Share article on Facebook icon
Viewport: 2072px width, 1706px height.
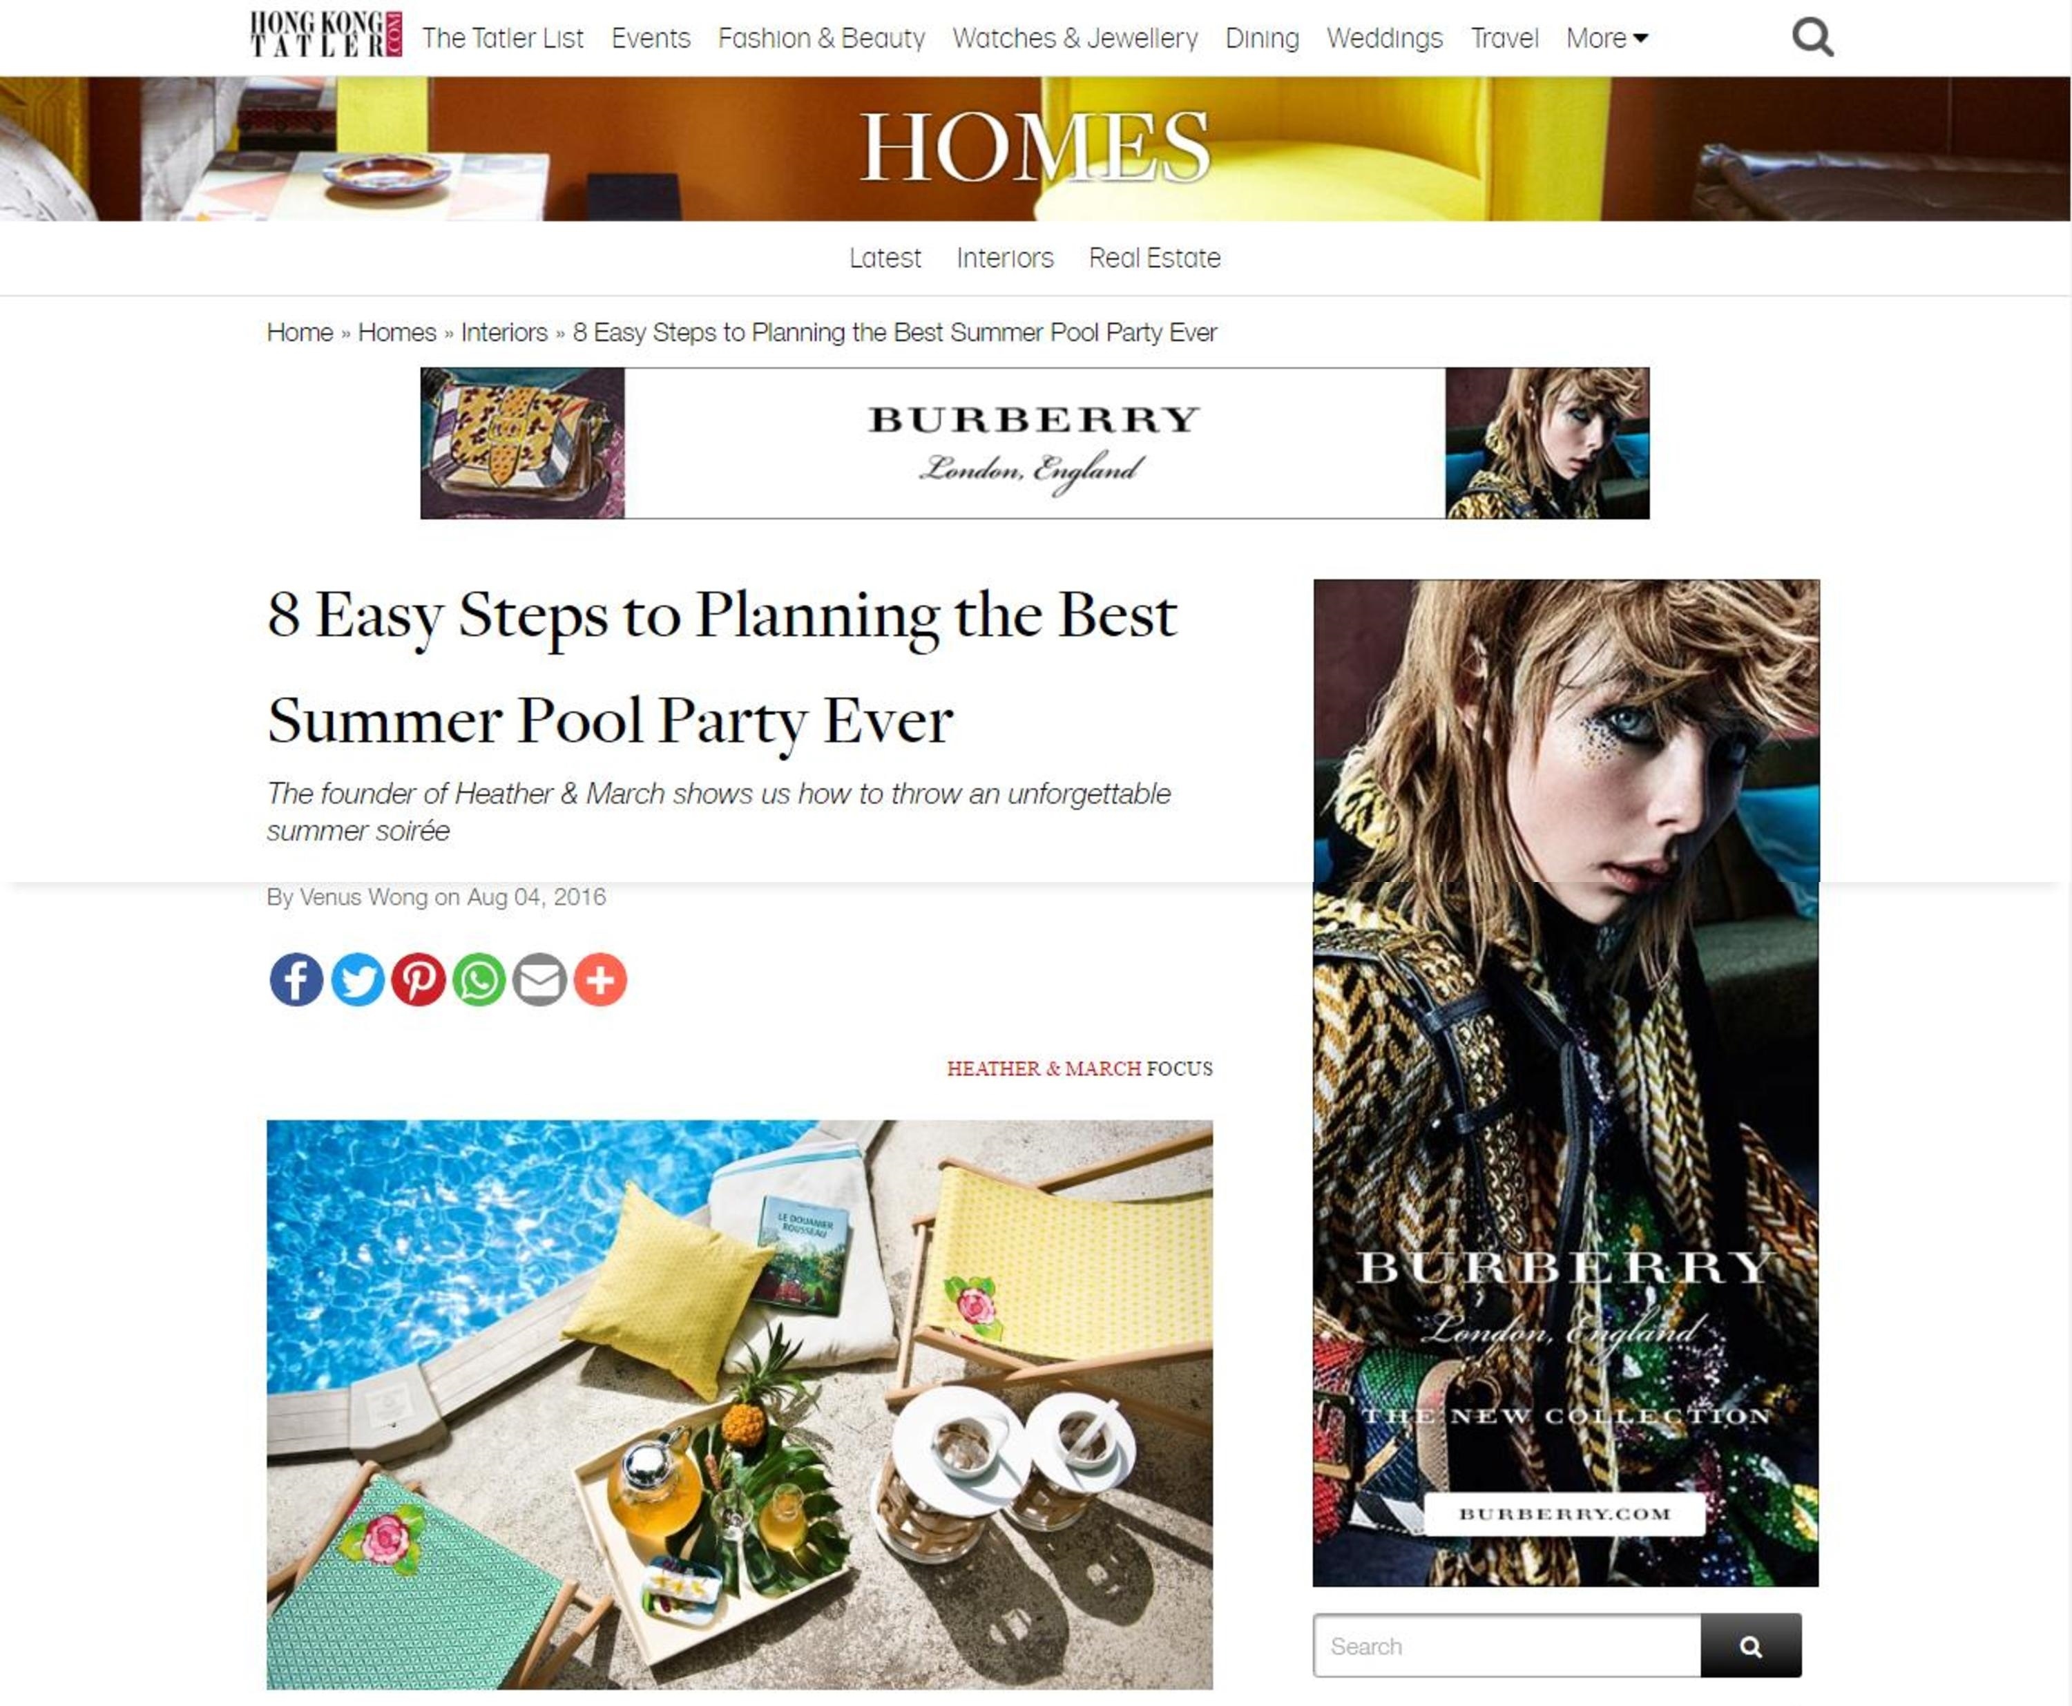tap(296, 980)
